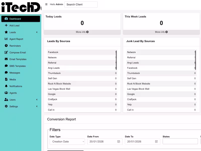Expand the Leads submenu chevron

coord(37,32)
